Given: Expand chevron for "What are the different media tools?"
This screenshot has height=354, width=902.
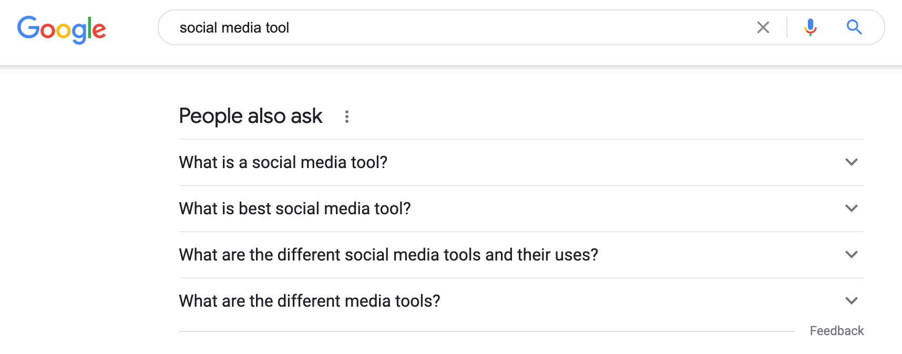Looking at the screenshot, I should click(x=851, y=301).
